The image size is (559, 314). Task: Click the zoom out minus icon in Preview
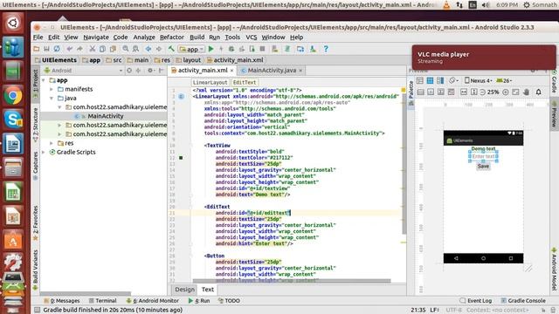pyautogui.click(x=482, y=92)
